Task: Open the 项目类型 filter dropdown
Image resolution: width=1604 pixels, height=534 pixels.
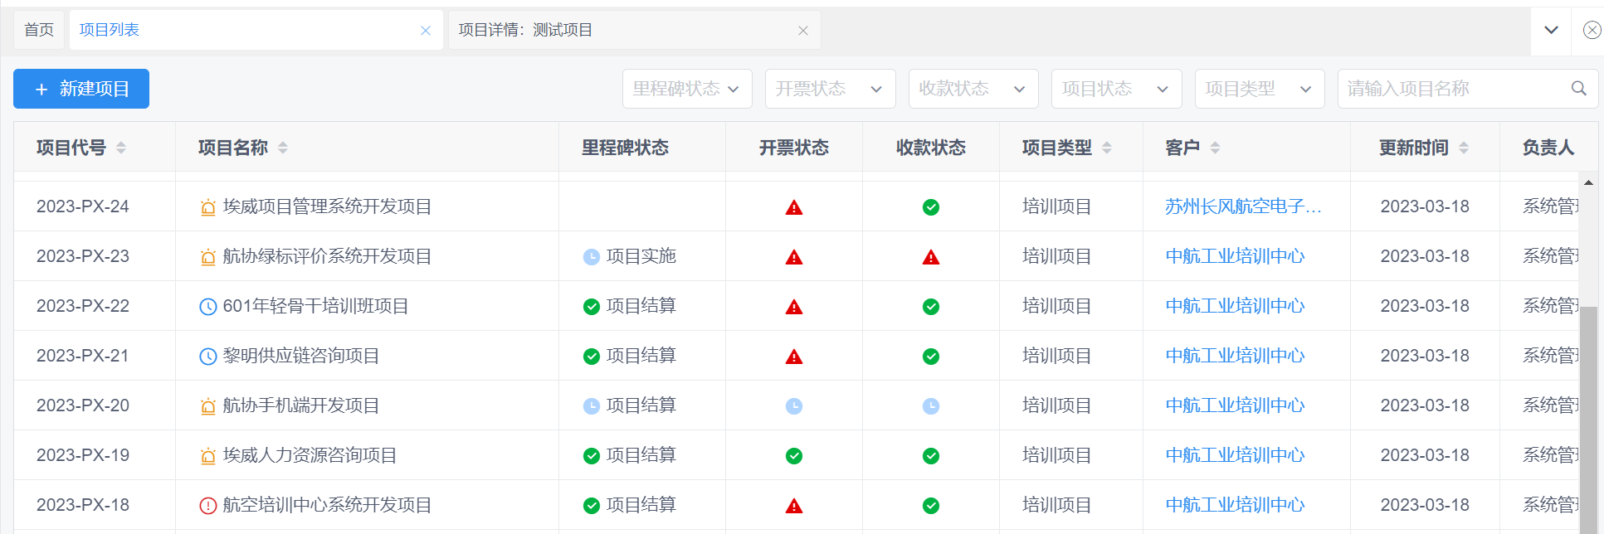Action: pos(1260,89)
